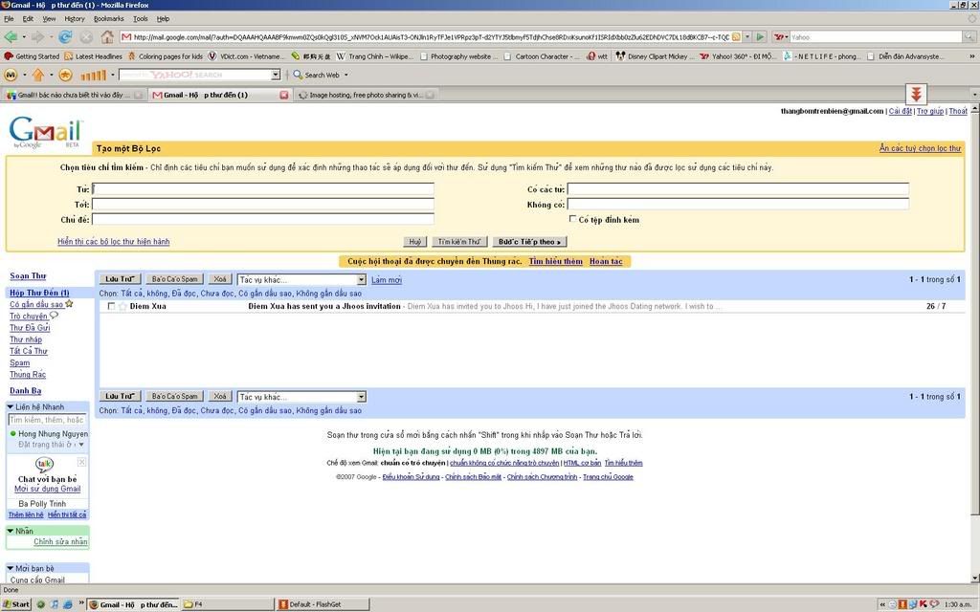Open the Edit menu

point(28,19)
